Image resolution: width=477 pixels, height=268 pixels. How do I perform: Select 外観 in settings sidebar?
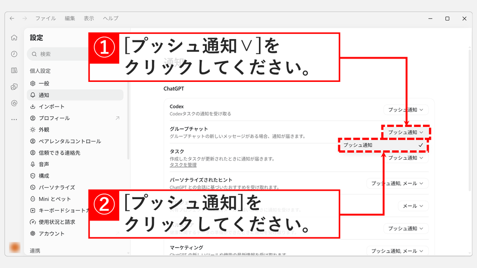pos(75,129)
